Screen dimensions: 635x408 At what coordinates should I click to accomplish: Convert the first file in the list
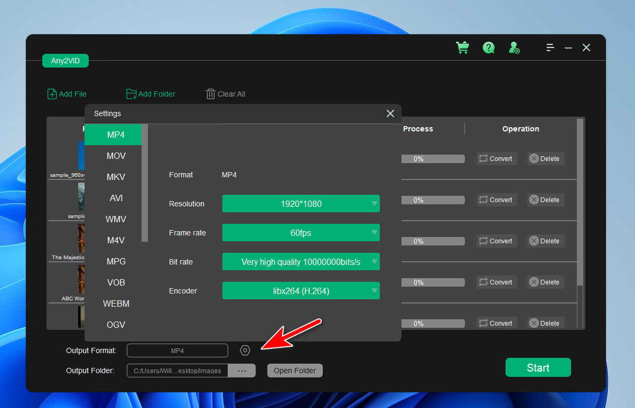pyautogui.click(x=496, y=158)
